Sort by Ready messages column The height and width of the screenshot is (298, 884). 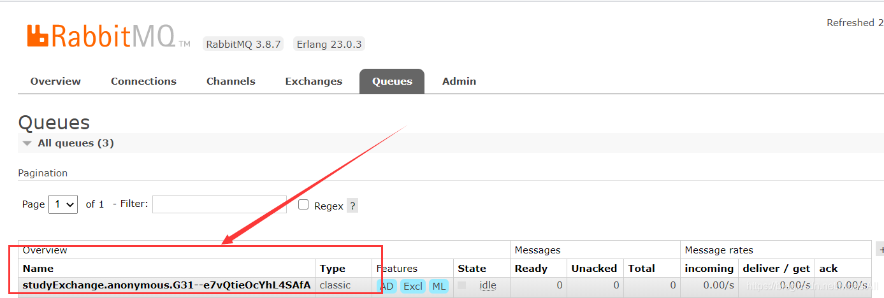click(531, 269)
